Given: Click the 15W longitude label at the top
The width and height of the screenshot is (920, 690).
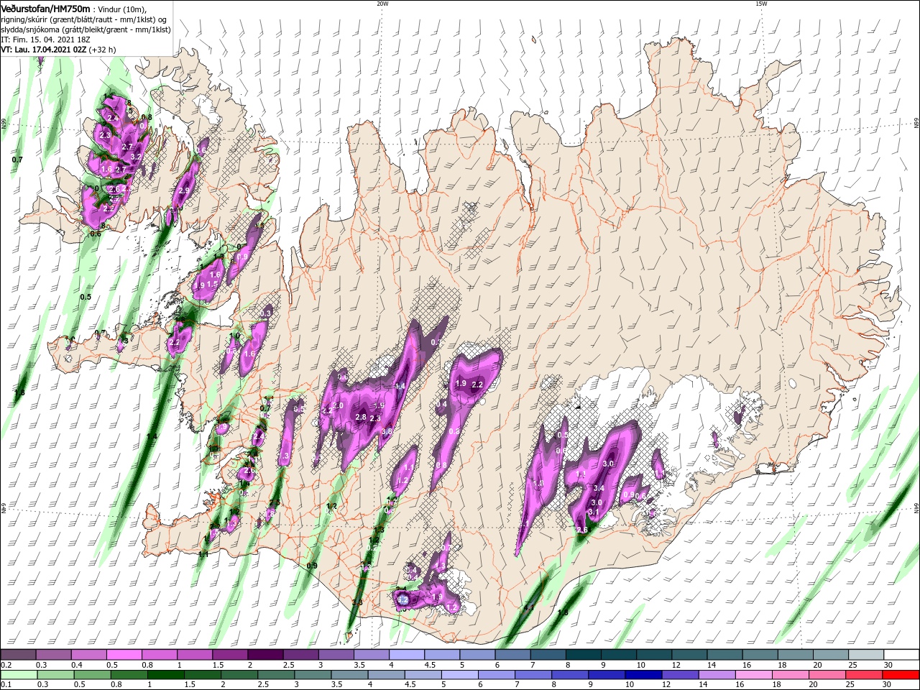Looking at the screenshot, I should click(760, 4).
